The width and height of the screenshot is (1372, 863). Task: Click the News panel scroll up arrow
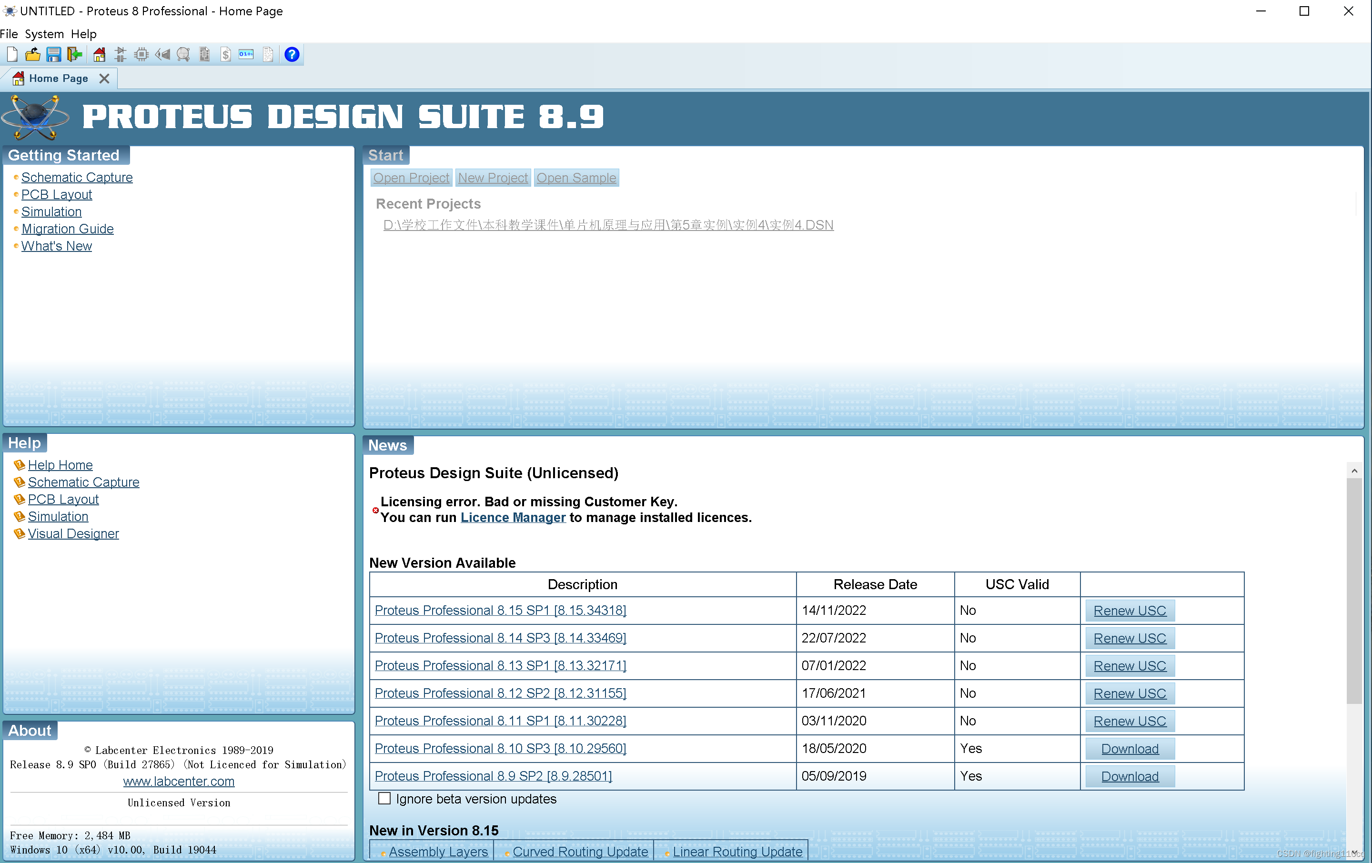pos(1354,471)
